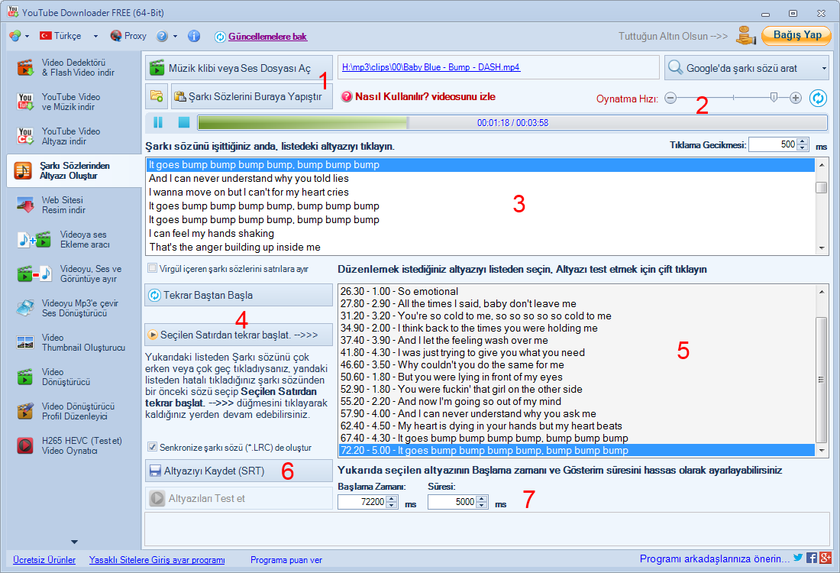
Task: Click the red help question mark icon
Action: [x=347, y=96]
